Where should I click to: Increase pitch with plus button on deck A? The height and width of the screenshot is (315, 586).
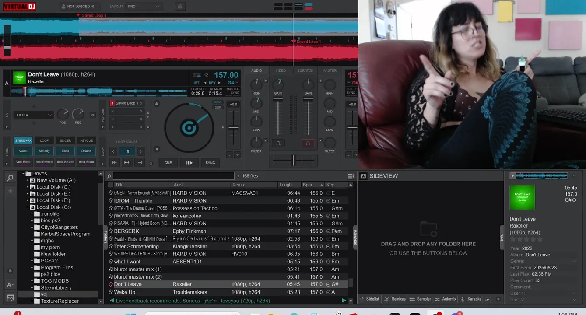(238, 155)
